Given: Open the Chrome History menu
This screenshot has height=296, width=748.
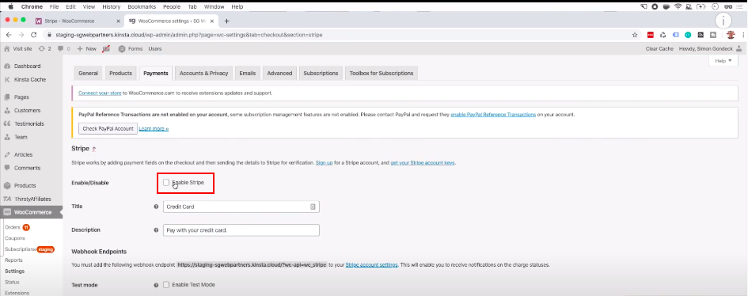Looking at the screenshot, I should tap(111, 6).
